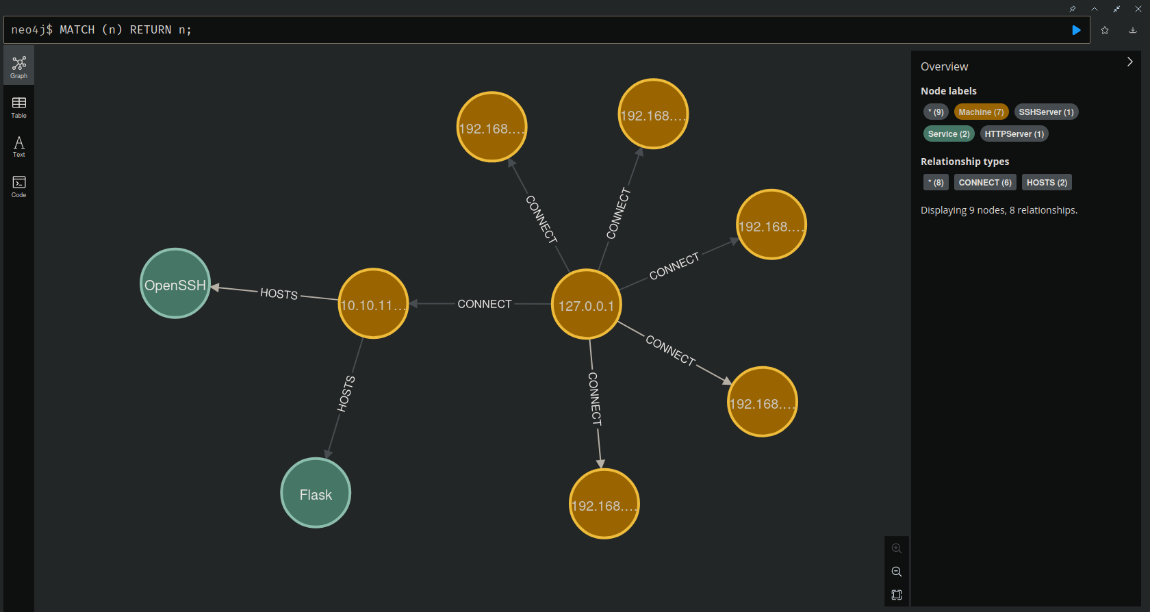Switch to Text view
1150x612 pixels.
pyautogui.click(x=19, y=146)
